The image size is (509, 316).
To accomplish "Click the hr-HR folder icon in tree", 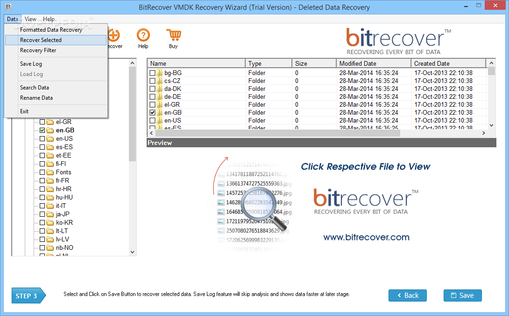I will click(50, 189).
